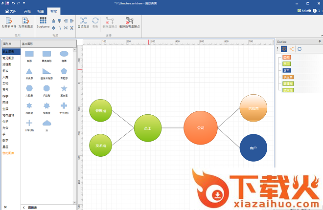Refresh the Outline panel
This screenshot has width=323, height=210.
click(x=300, y=49)
